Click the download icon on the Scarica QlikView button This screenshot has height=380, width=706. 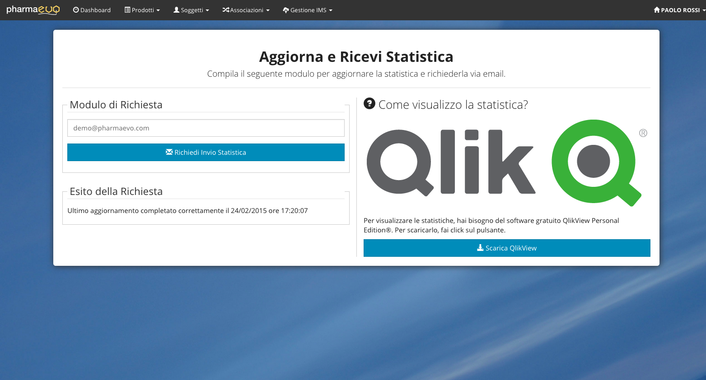pyautogui.click(x=480, y=248)
